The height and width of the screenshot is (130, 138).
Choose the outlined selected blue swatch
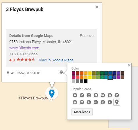[110, 77]
